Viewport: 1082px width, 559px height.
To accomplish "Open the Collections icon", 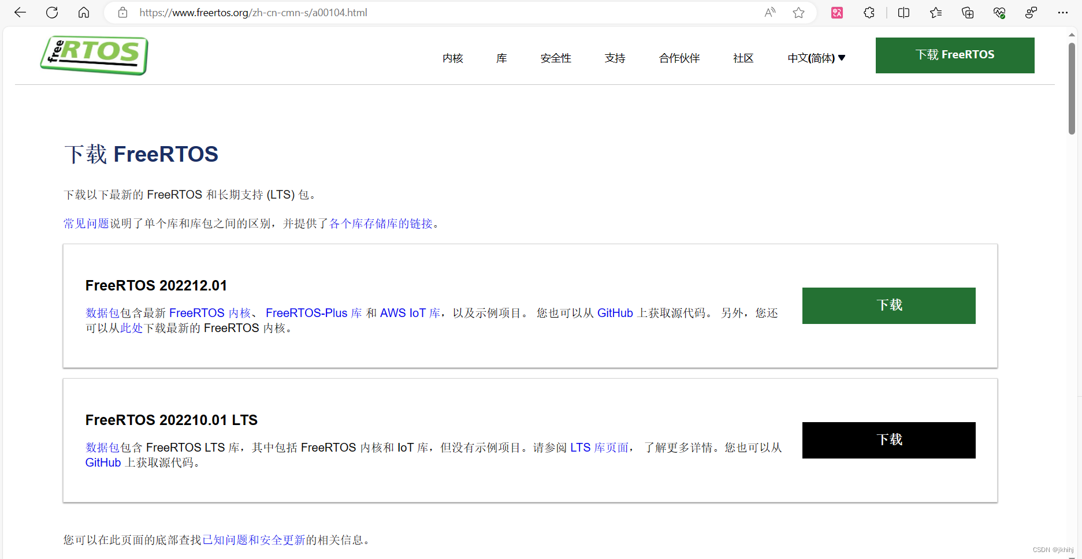I will pos(968,12).
